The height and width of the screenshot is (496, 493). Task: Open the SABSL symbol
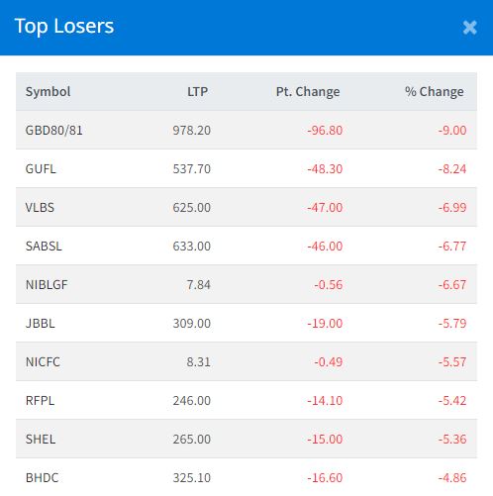point(44,247)
